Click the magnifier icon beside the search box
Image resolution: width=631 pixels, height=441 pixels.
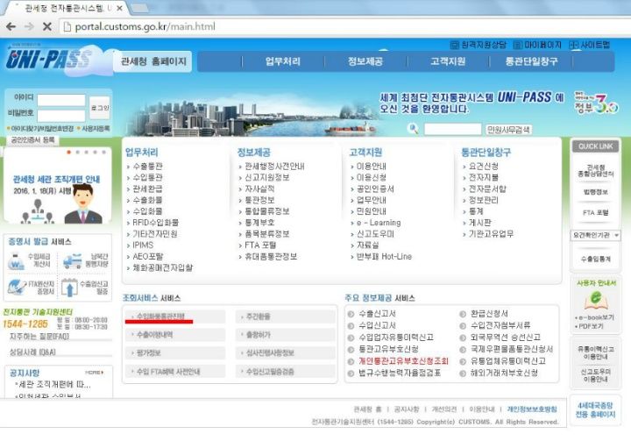(413, 129)
